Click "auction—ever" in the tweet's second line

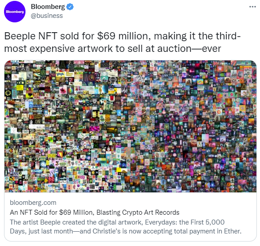(x=189, y=49)
